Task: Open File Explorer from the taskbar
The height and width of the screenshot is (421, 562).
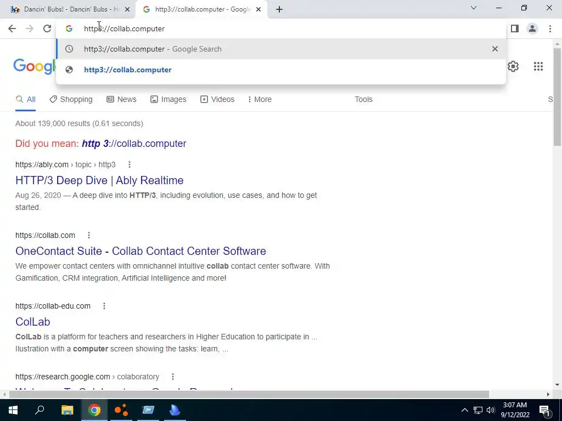Action: (67, 410)
